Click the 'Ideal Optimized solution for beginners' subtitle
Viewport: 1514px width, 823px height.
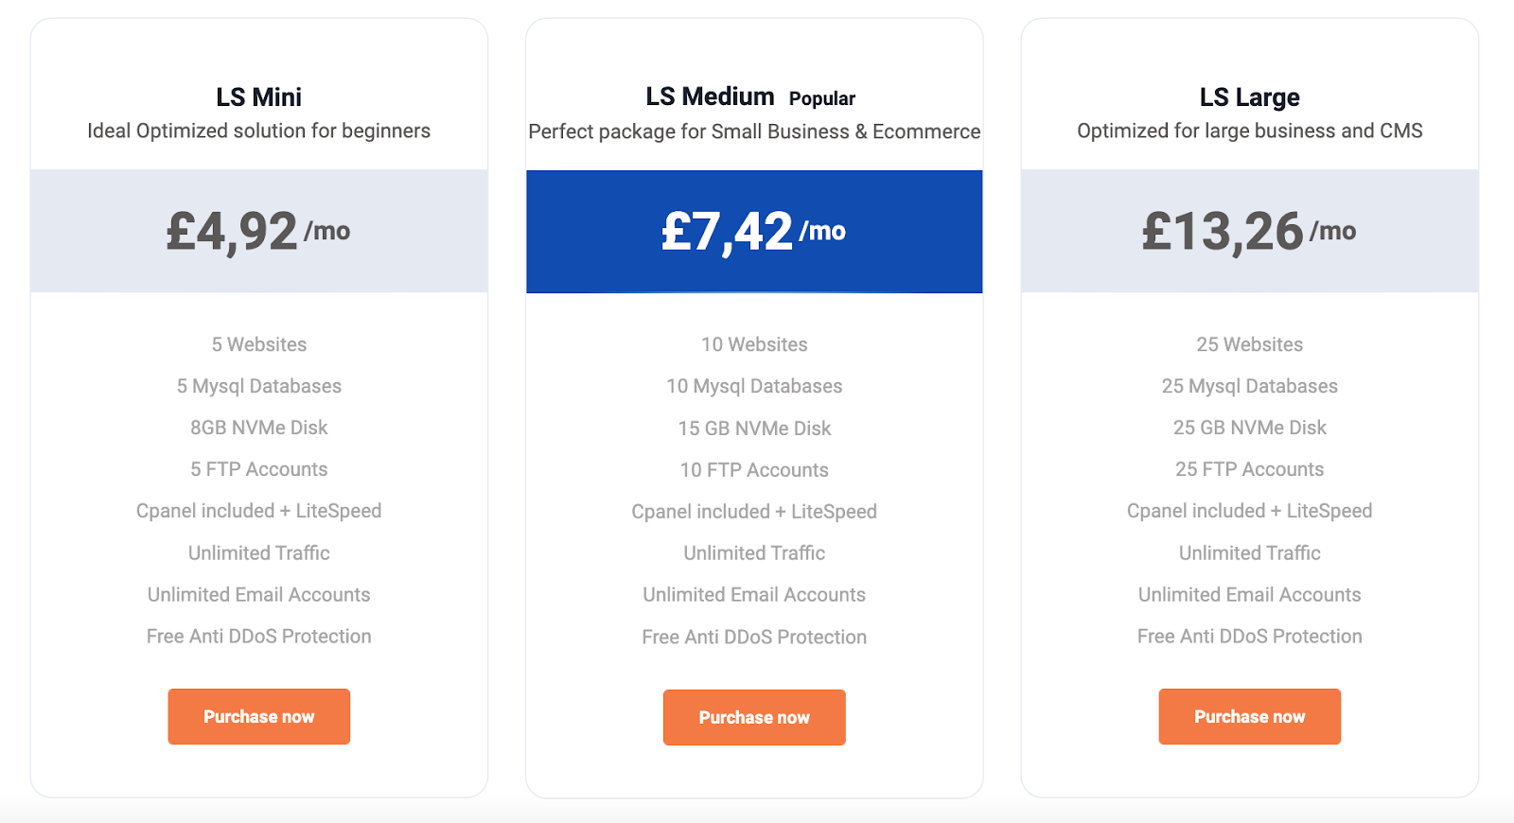click(258, 131)
